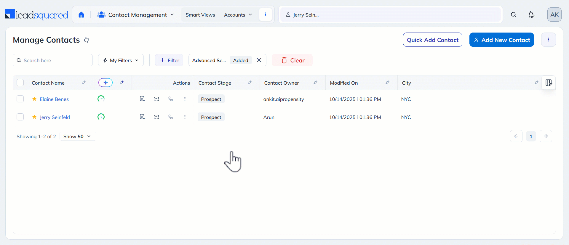Image resolution: width=569 pixels, height=245 pixels.
Task: Refresh the Manage Contacts list
Action: [87, 40]
